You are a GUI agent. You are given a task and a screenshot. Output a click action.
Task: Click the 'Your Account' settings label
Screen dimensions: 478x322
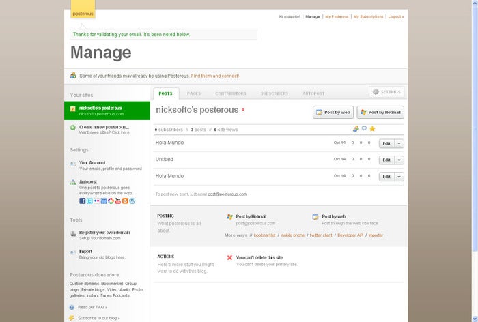(x=92, y=162)
